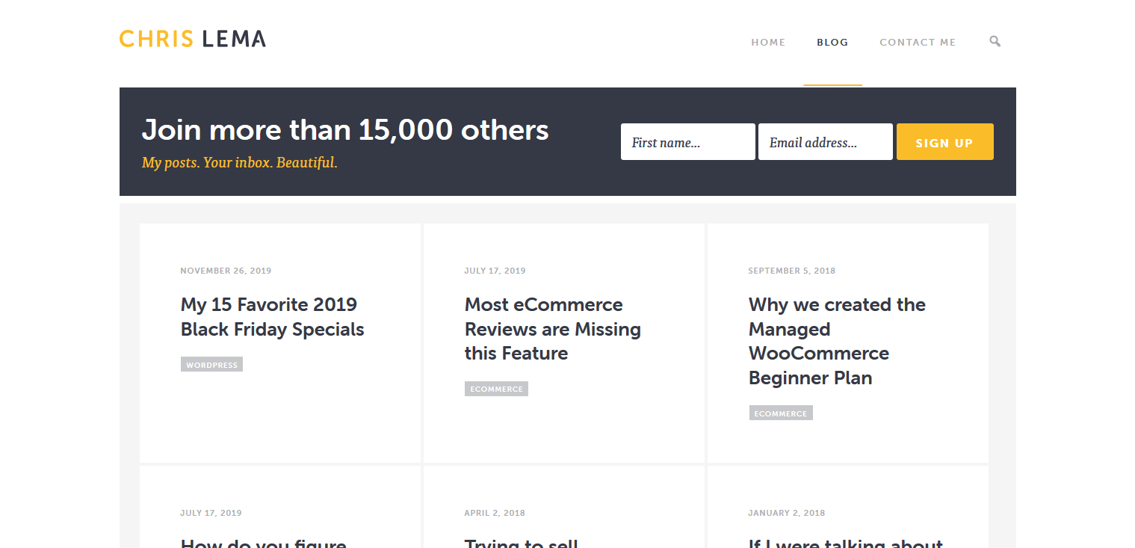
Task: Click WordPress category tag
Action: 211,365
